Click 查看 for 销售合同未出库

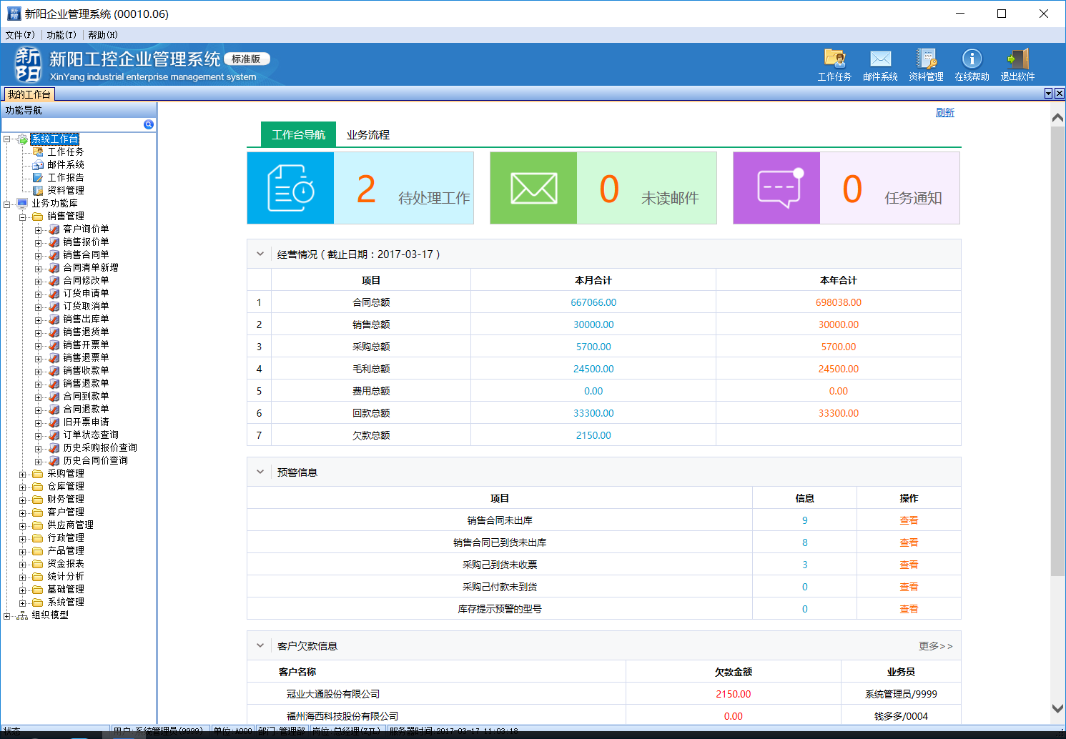point(909,520)
